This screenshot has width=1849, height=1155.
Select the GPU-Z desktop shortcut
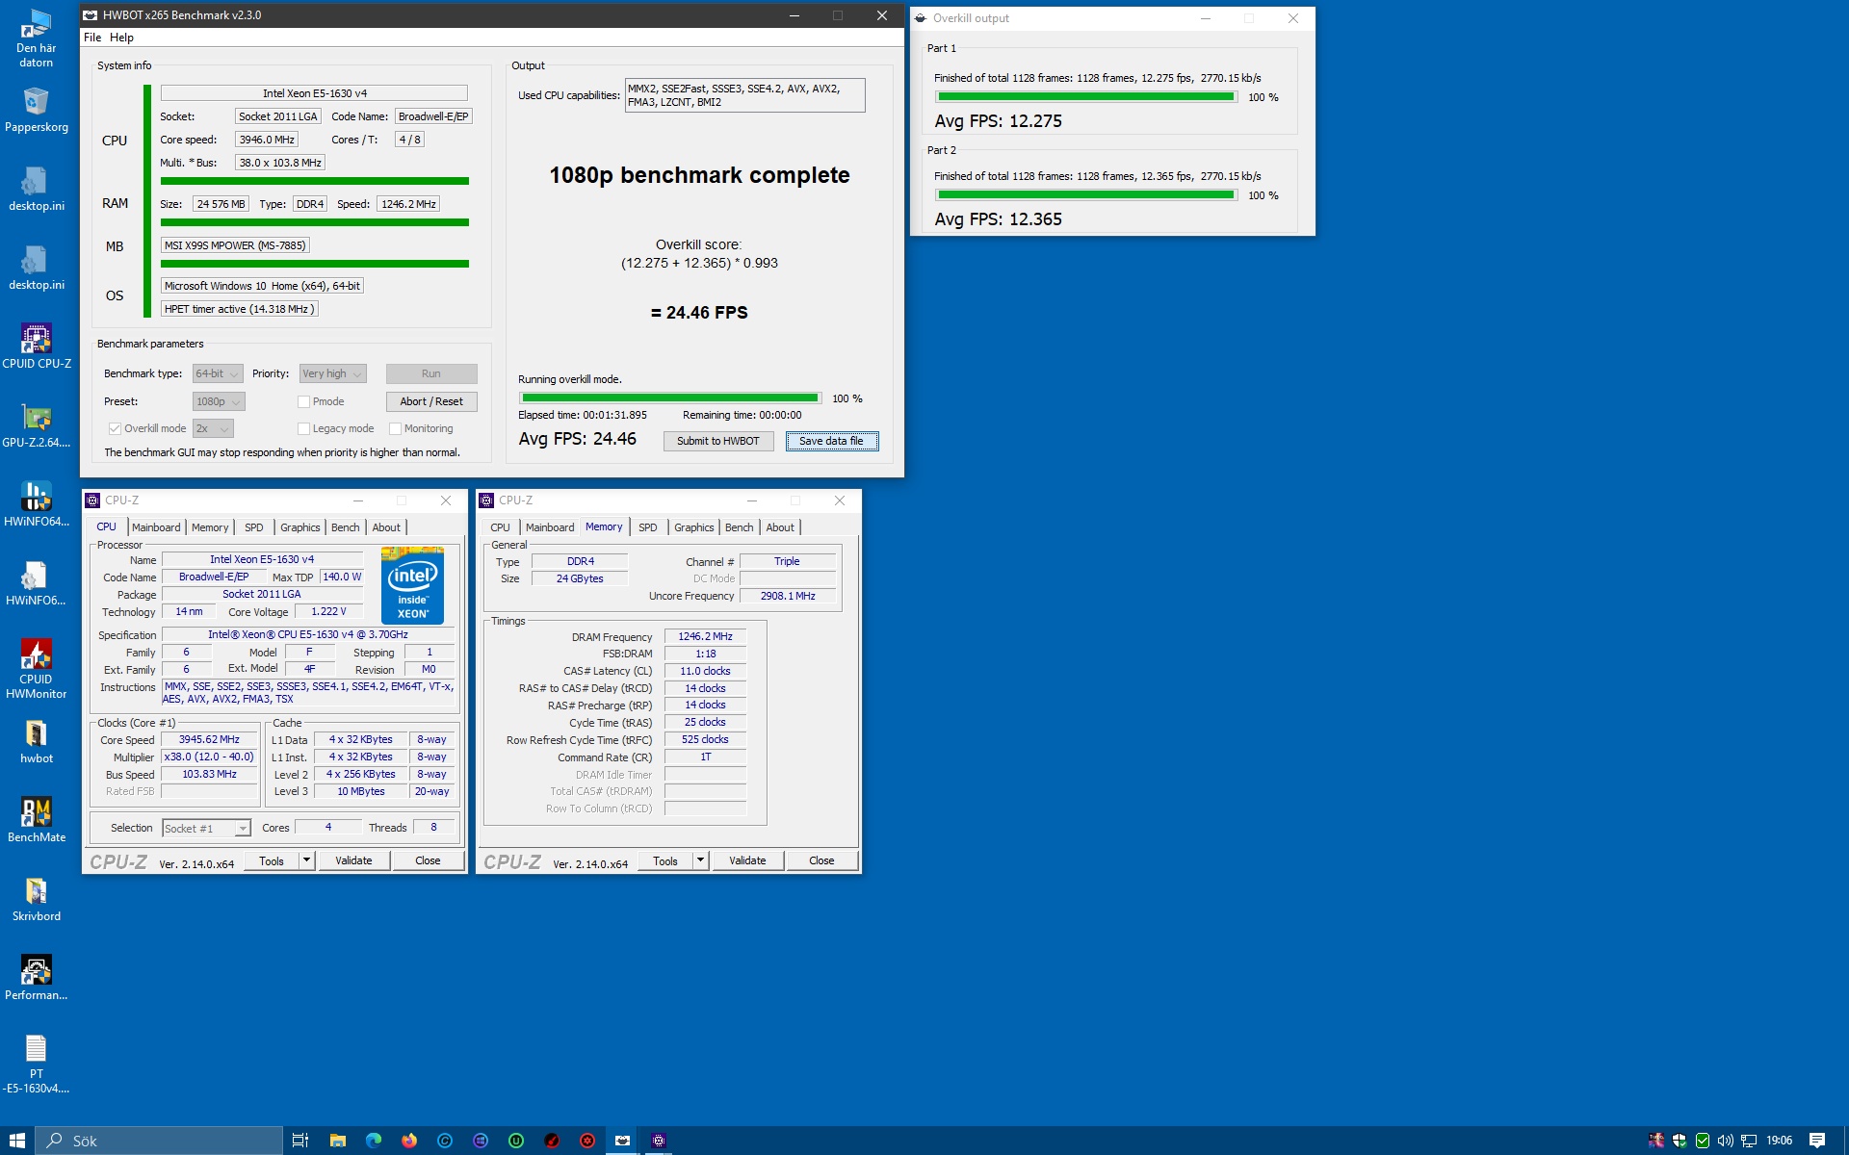tap(37, 425)
